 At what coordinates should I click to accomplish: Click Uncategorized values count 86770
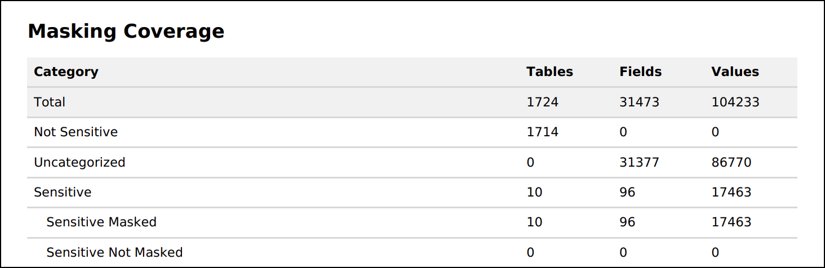pos(731,162)
